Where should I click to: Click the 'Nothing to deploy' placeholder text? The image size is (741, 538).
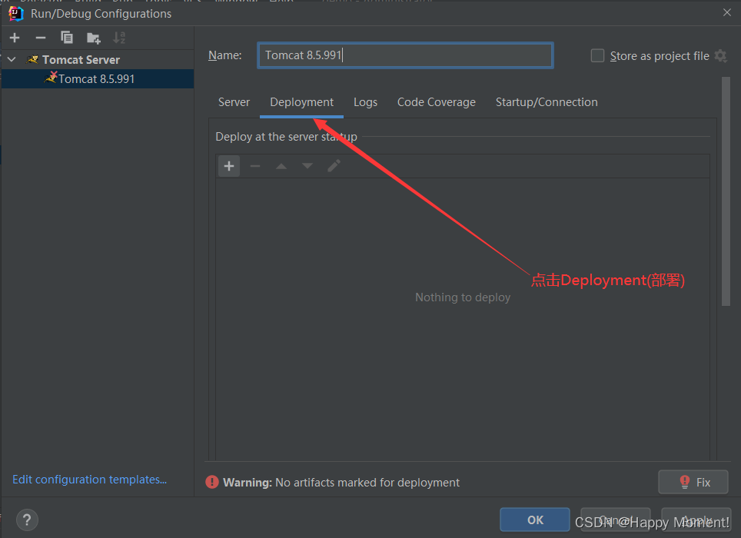(x=463, y=297)
